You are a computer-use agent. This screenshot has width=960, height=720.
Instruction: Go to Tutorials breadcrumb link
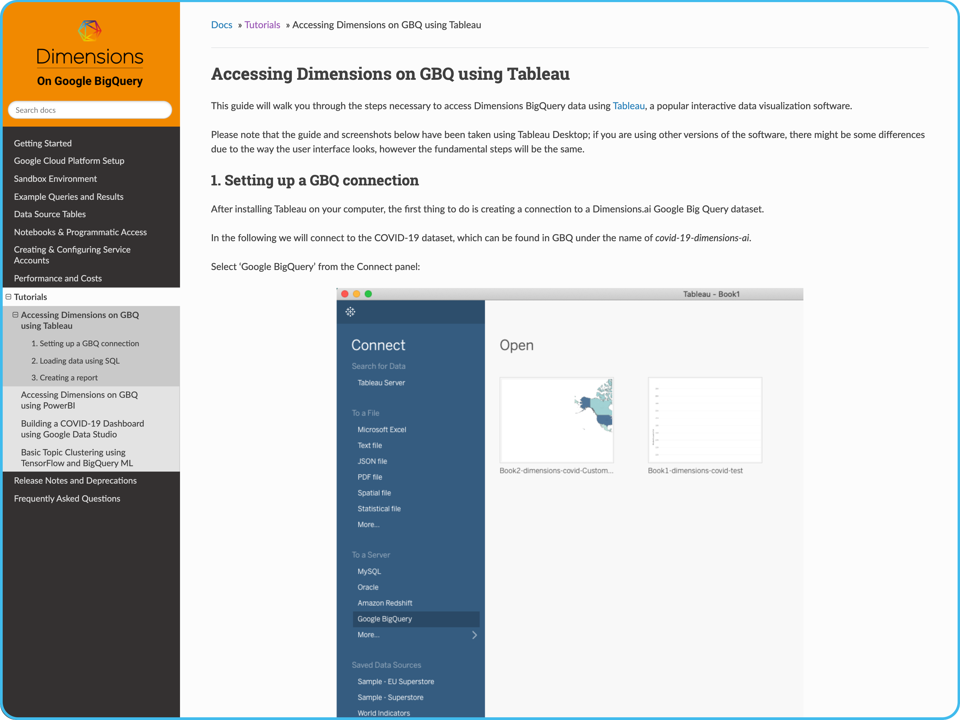262,25
